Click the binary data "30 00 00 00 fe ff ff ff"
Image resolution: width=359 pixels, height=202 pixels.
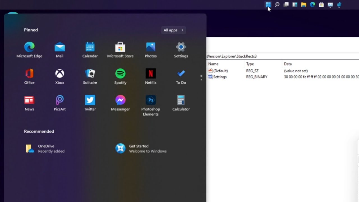[300, 77]
